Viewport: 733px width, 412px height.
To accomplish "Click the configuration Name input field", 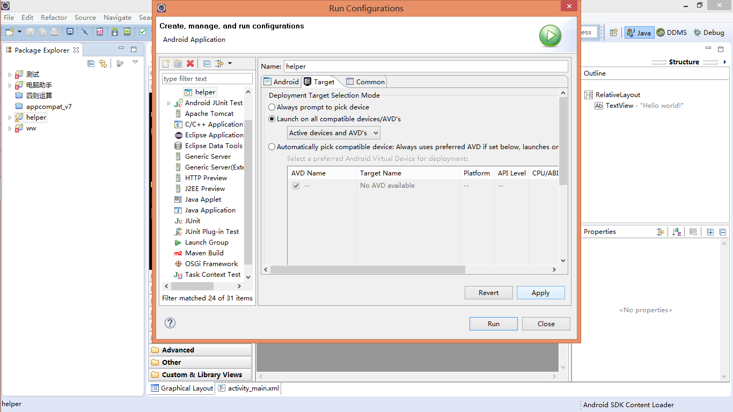I will 426,67.
